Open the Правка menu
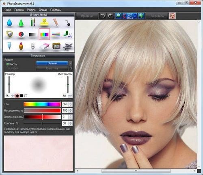 [x=19, y=10]
